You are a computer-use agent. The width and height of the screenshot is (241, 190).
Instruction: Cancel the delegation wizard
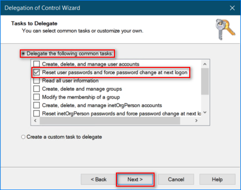(176, 179)
